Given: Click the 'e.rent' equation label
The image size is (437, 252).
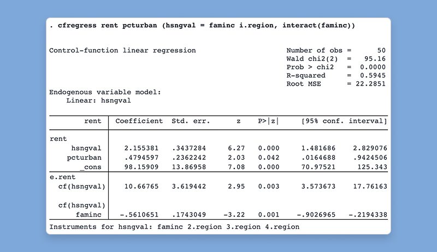Looking at the screenshot, I should [x=62, y=178].
